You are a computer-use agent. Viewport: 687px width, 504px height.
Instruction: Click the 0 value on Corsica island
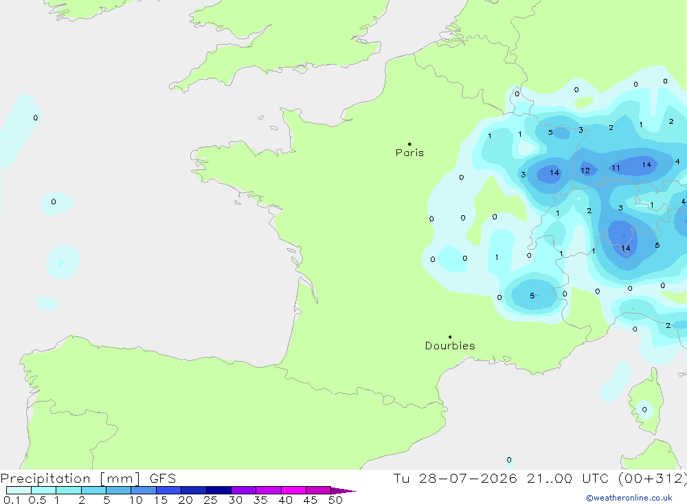click(x=644, y=410)
